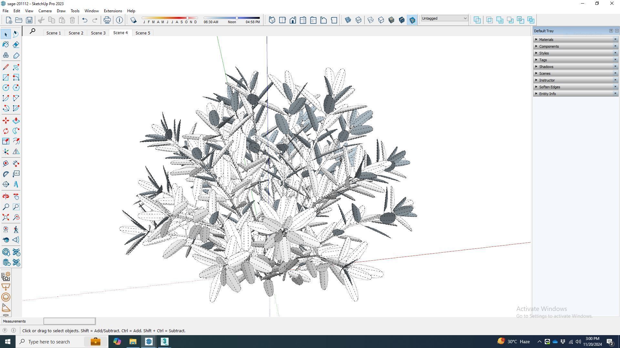Toggle Shaded With Textures style
Image resolution: width=620 pixels, height=348 pixels.
coord(402,20)
